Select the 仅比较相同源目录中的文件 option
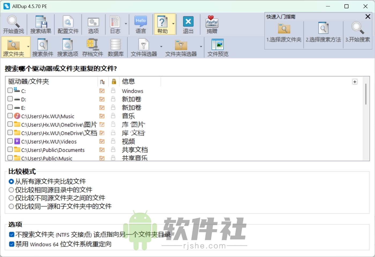375x257 pixels. [11, 190]
